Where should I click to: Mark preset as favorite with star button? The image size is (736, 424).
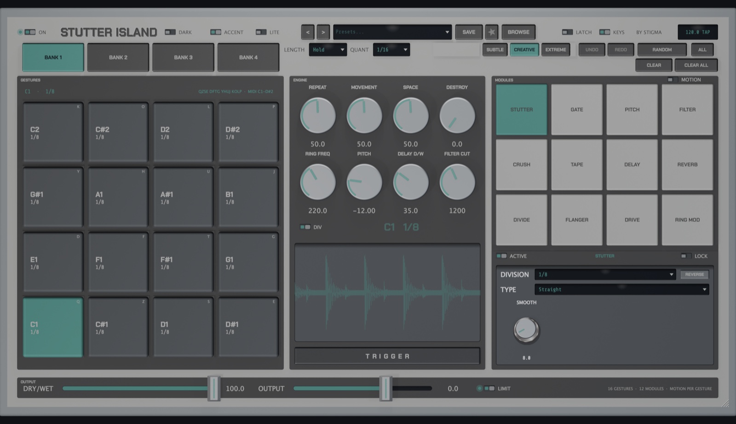tap(492, 32)
